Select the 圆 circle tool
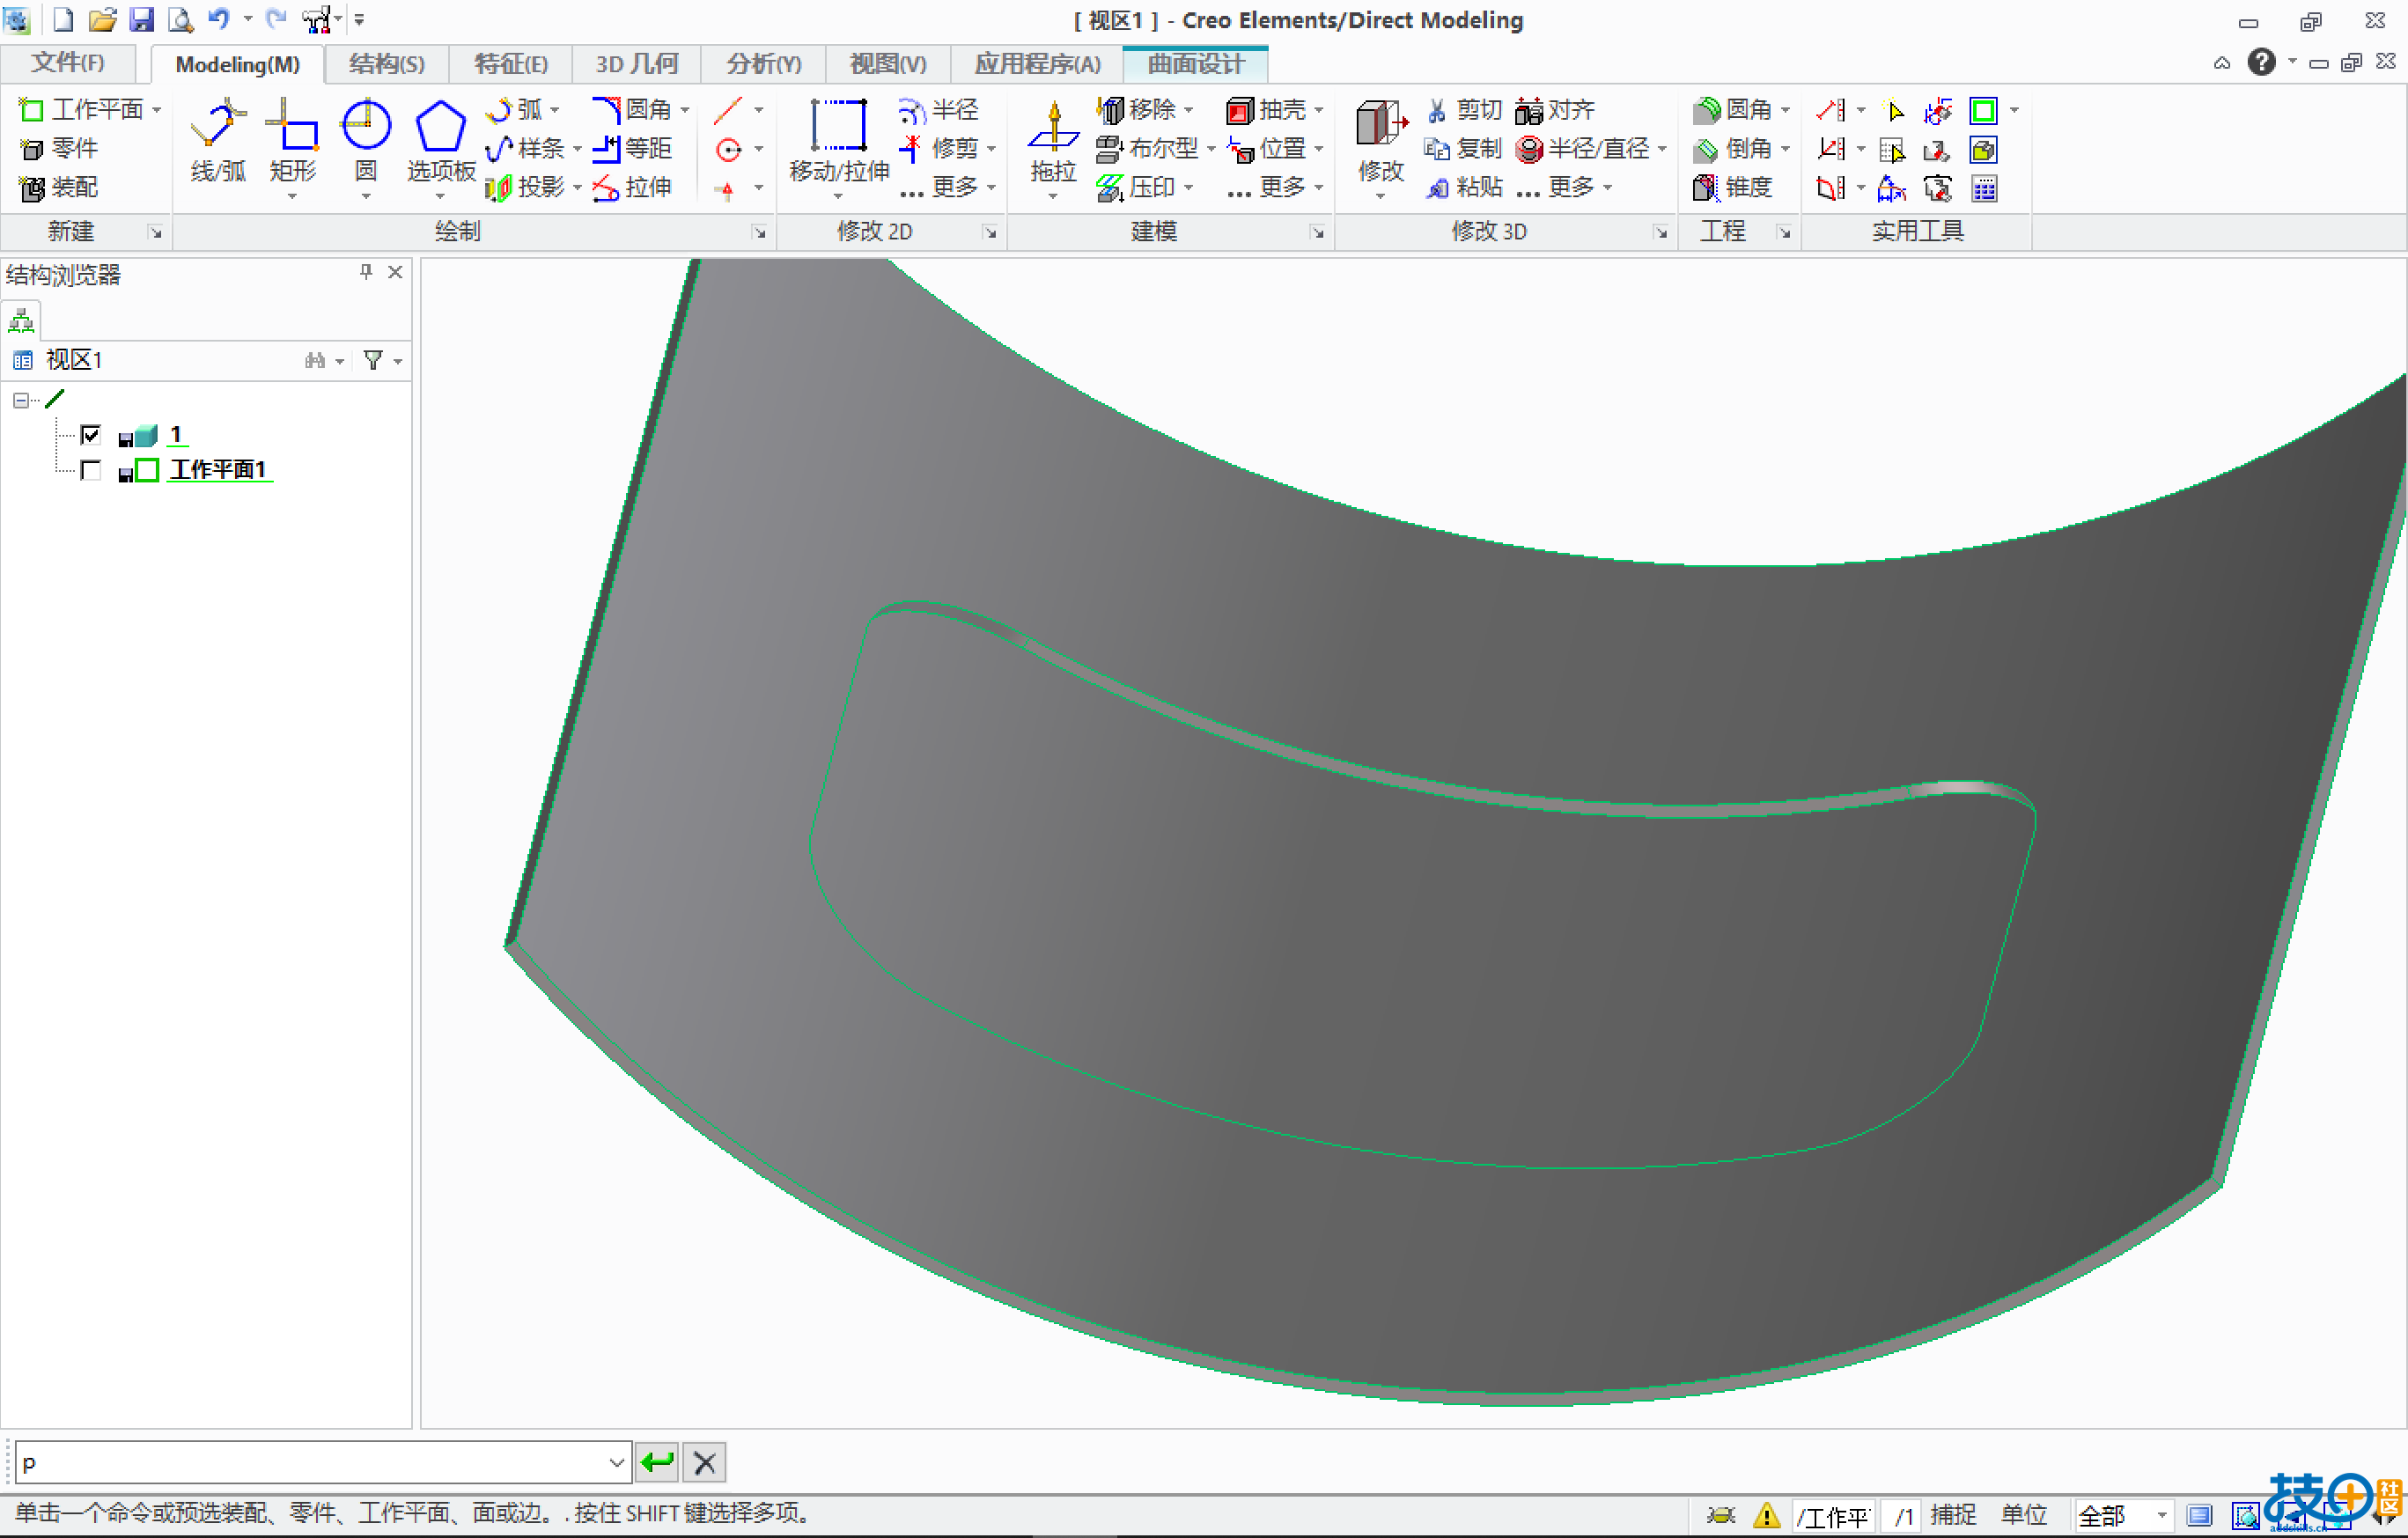 click(x=366, y=140)
